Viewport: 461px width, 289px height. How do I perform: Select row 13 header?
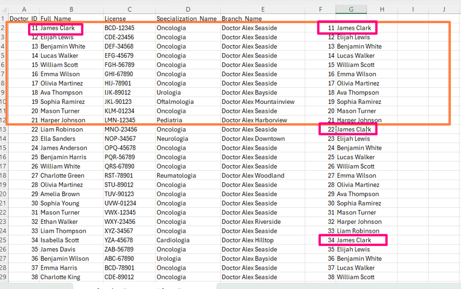[4, 129]
